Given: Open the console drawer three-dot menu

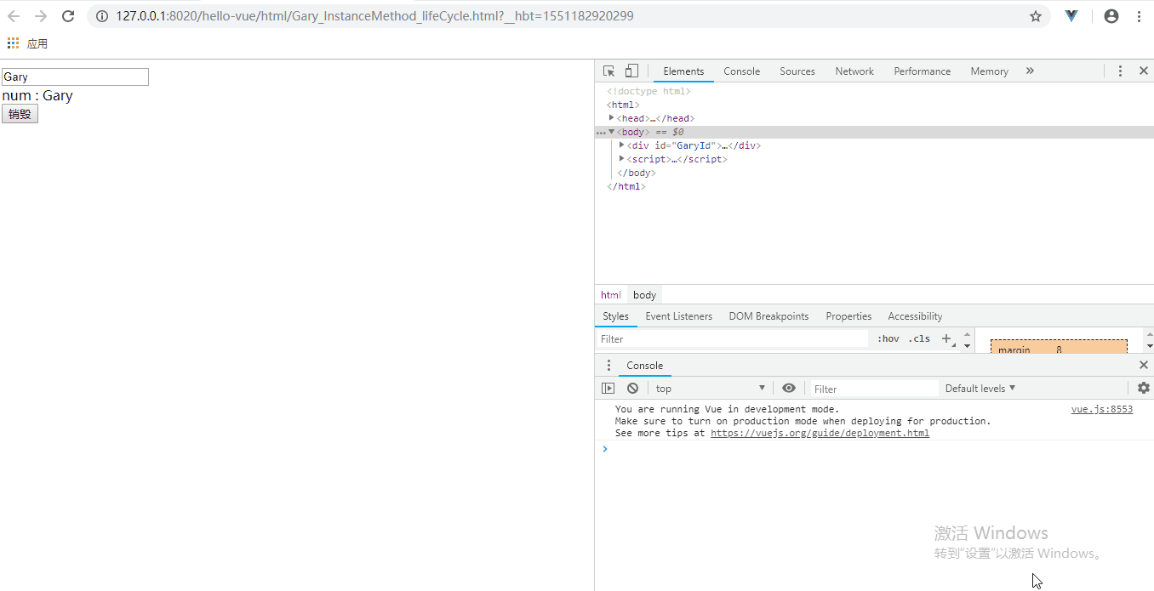Looking at the screenshot, I should tap(608, 366).
